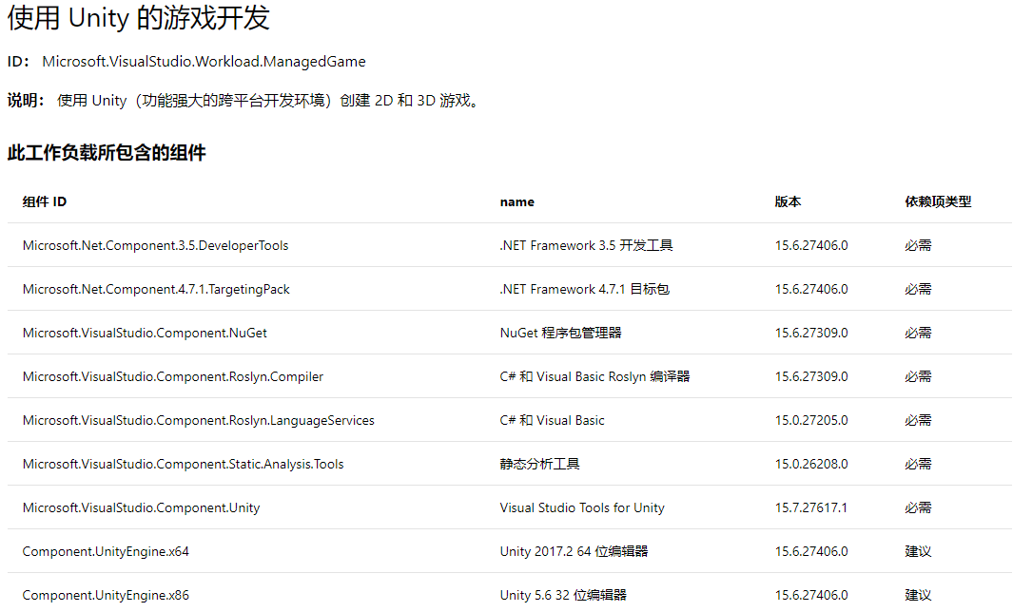This screenshot has width=1013, height=612.
Task: Click Unity 2017.2 64 位编辑器 name
Action: coord(574,551)
